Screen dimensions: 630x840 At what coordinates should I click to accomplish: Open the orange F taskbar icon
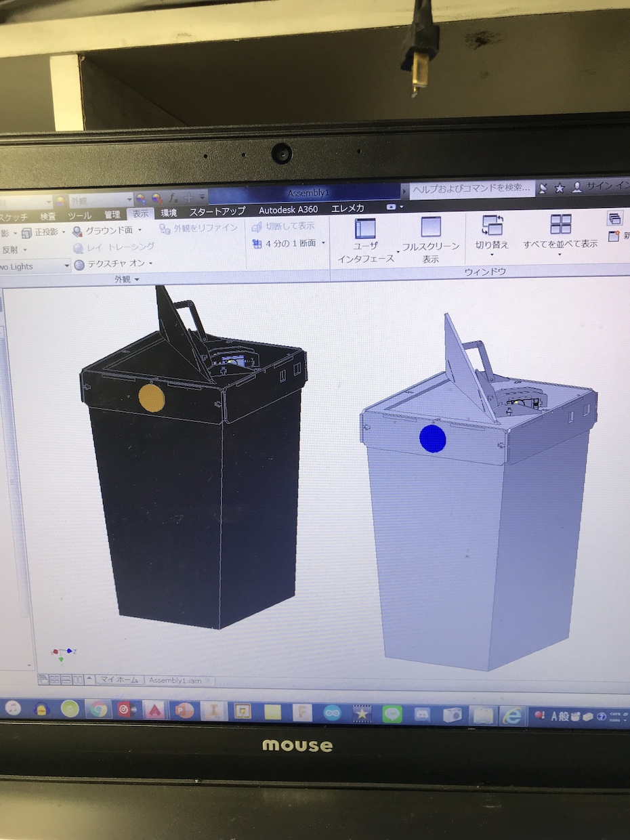pos(302,713)
